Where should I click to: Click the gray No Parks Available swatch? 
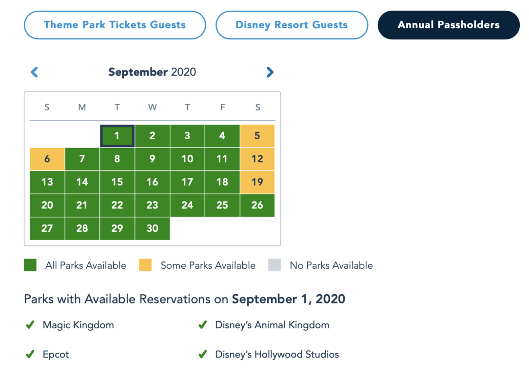pos(274,265)
